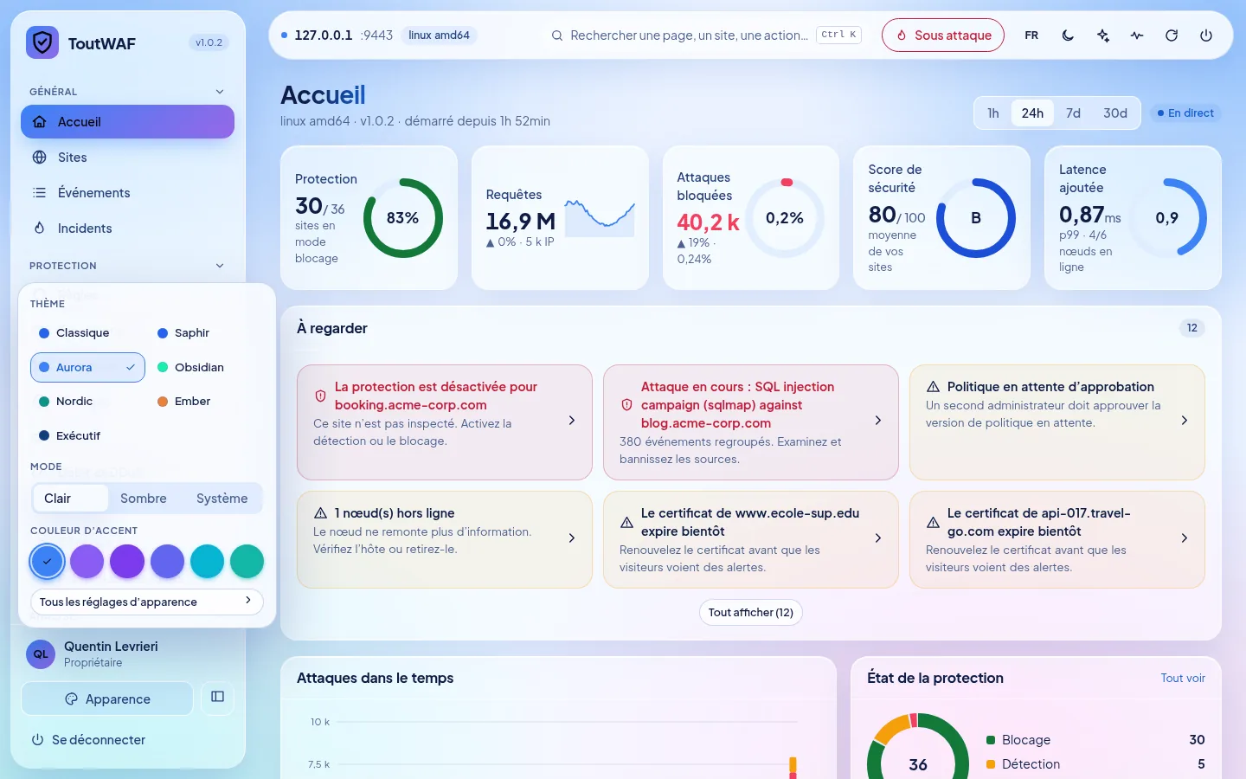
Task: Click the Tout voir link
Action: pos(1183,679)
